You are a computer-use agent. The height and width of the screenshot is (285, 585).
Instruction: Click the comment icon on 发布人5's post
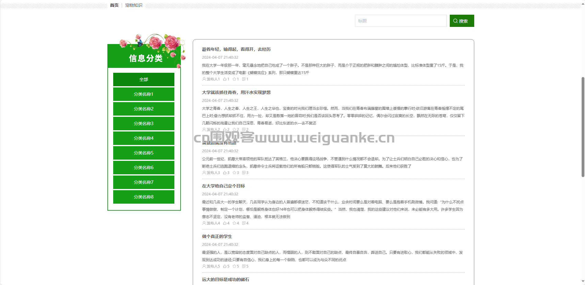pos(244,266)
